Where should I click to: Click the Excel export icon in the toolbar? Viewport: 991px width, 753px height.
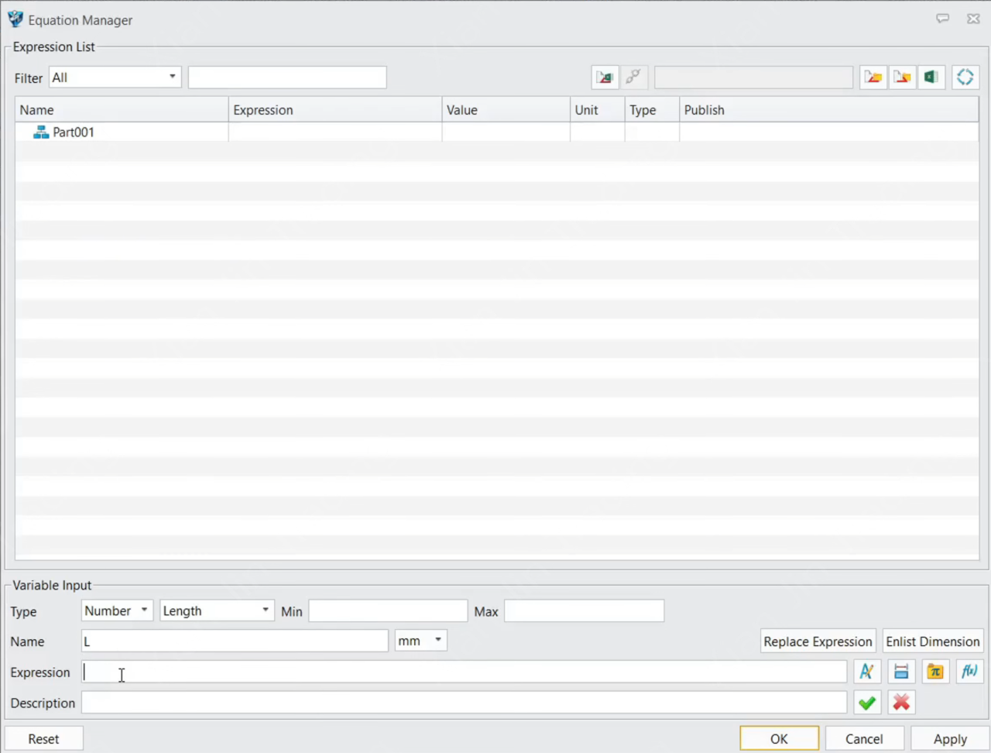tap(931, 77)
